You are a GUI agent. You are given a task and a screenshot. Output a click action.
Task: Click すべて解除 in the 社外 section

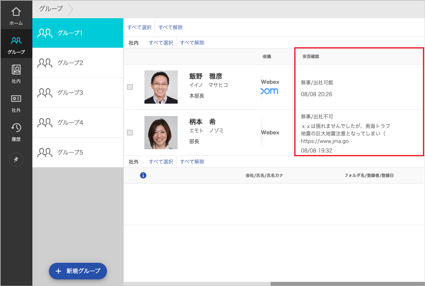[x=192, y=162]
